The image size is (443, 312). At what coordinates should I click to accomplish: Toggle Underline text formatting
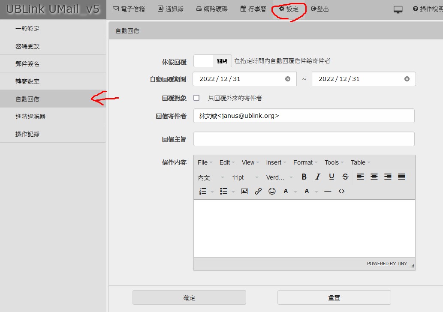coord(331,177)
